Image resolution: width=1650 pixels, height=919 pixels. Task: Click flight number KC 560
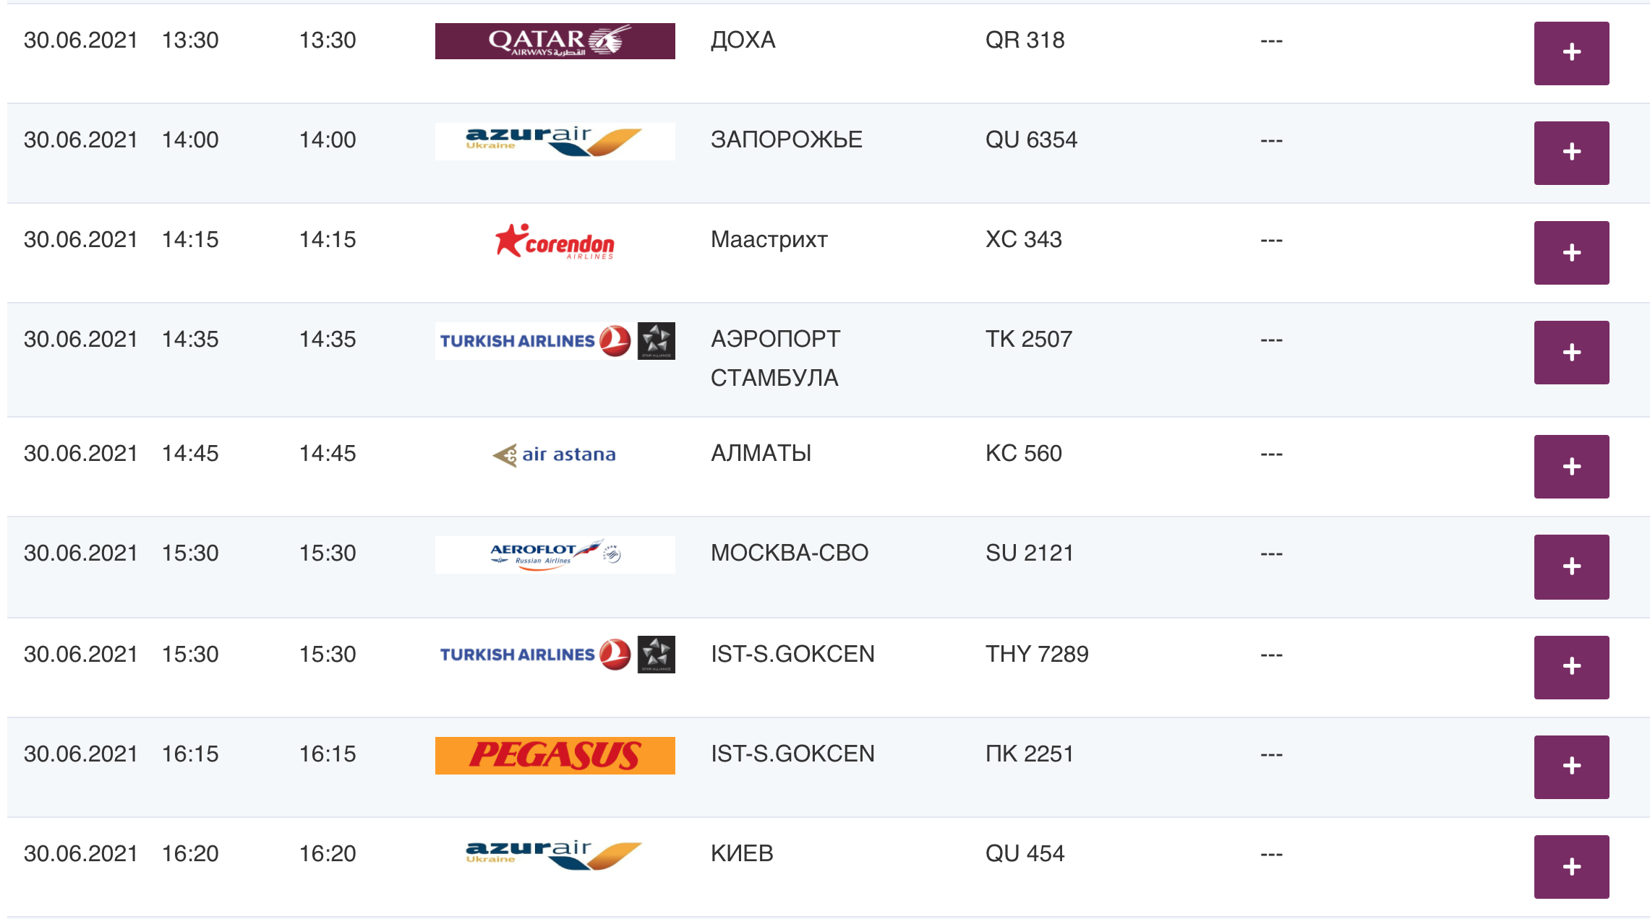1023,453
